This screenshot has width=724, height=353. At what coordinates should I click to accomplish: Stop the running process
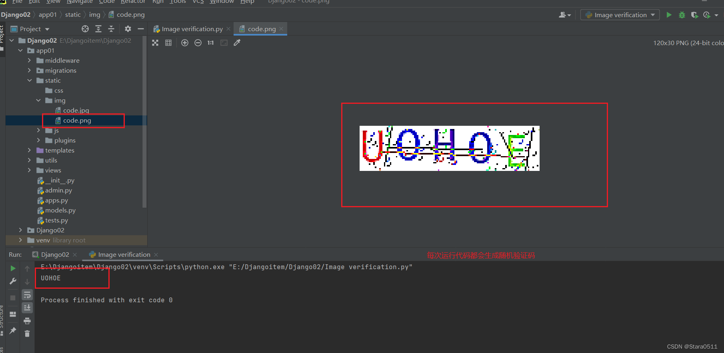pyautogui.click(x=13, y=298)
